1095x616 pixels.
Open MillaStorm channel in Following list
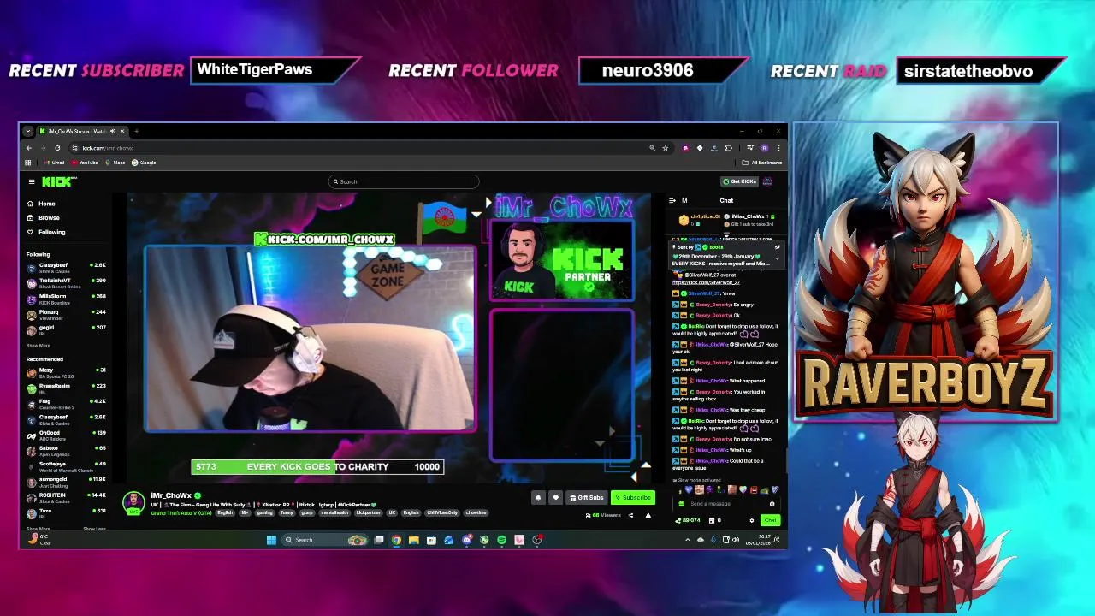point(67,298)
